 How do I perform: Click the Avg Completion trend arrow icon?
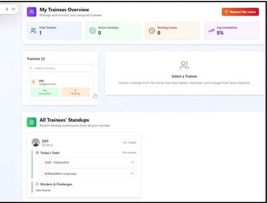tap(211, 31)
